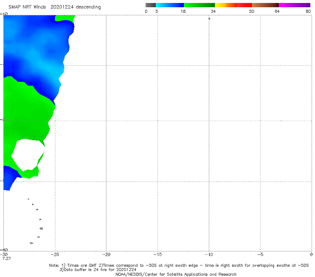315x277 pixels.
Task: Click the longitude axis label '-25'
Action: tap(55, 254)
